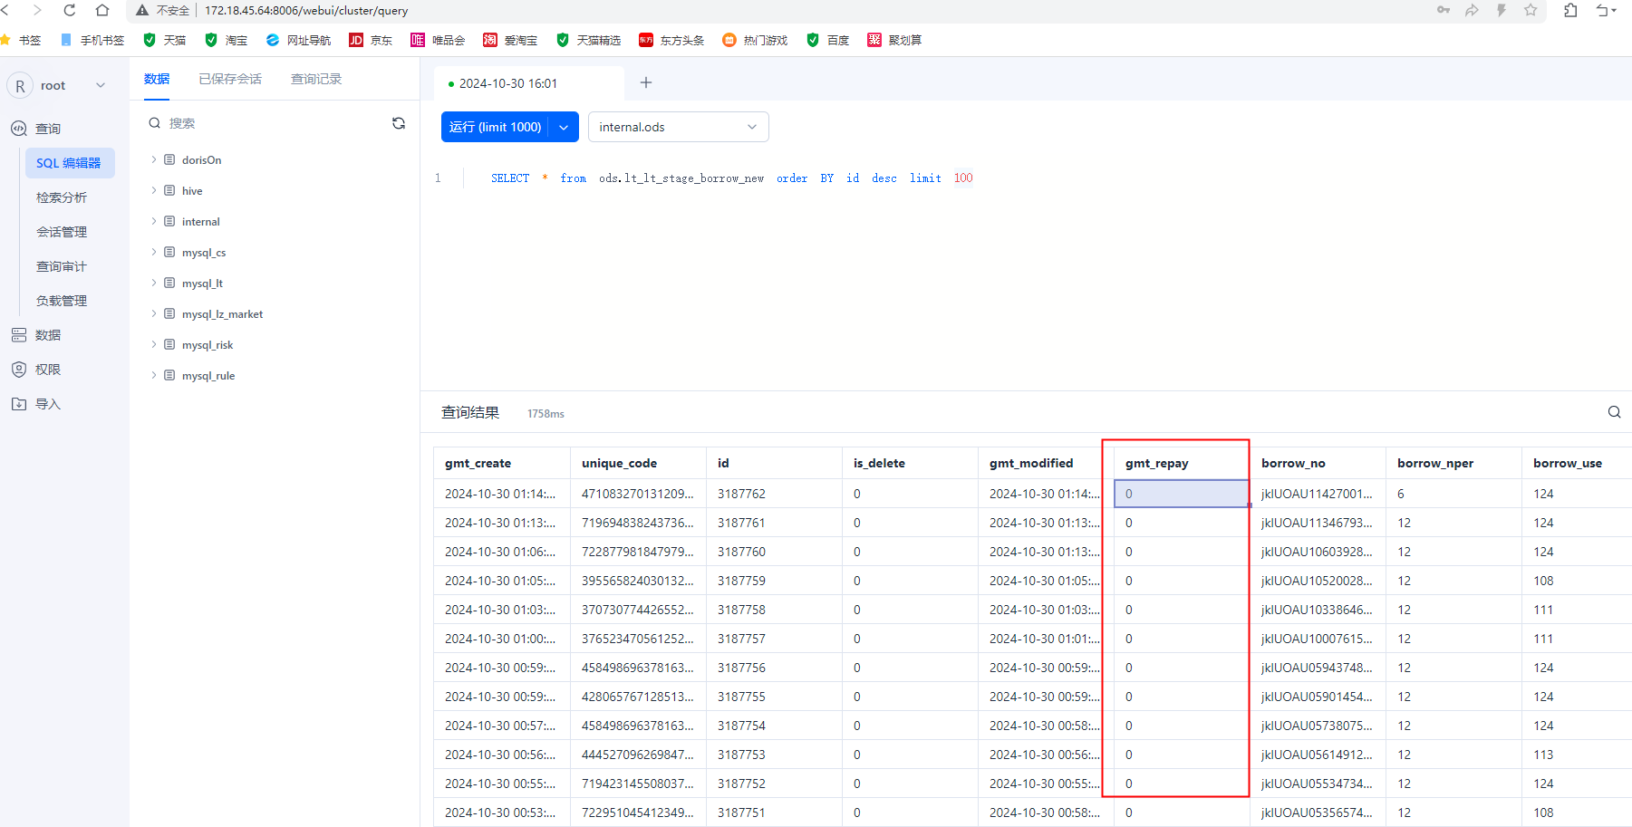
Task: Click the browser reload icon
Action: 70,10
